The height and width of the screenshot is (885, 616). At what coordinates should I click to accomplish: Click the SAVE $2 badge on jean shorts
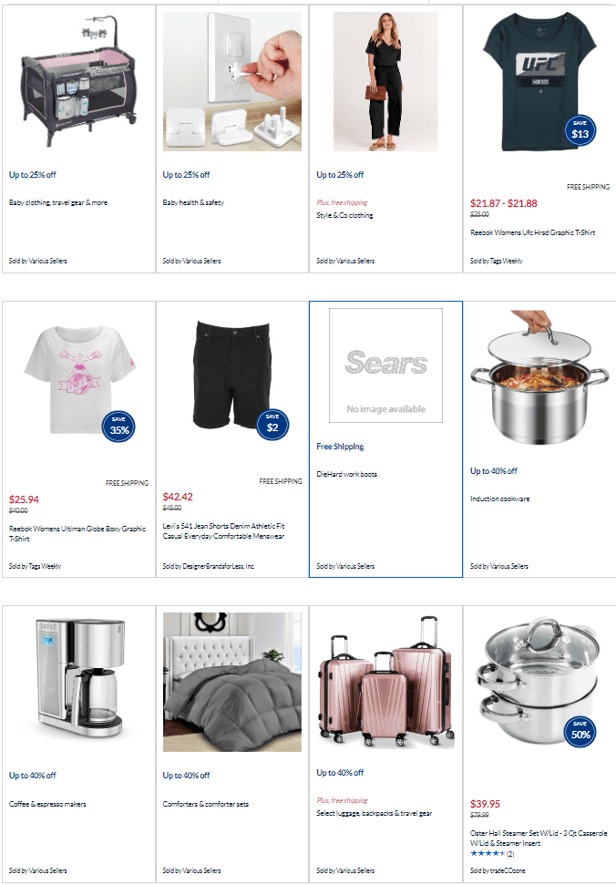tap(272, 425)
